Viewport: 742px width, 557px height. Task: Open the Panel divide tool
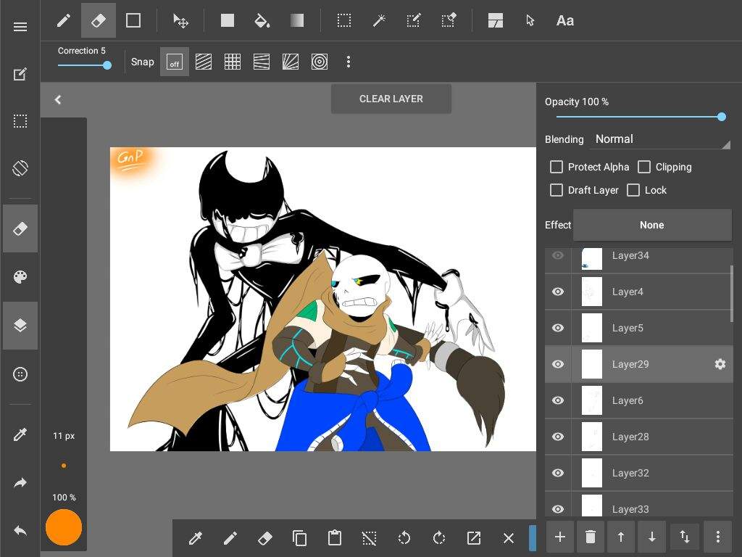[x=496, y=21]
